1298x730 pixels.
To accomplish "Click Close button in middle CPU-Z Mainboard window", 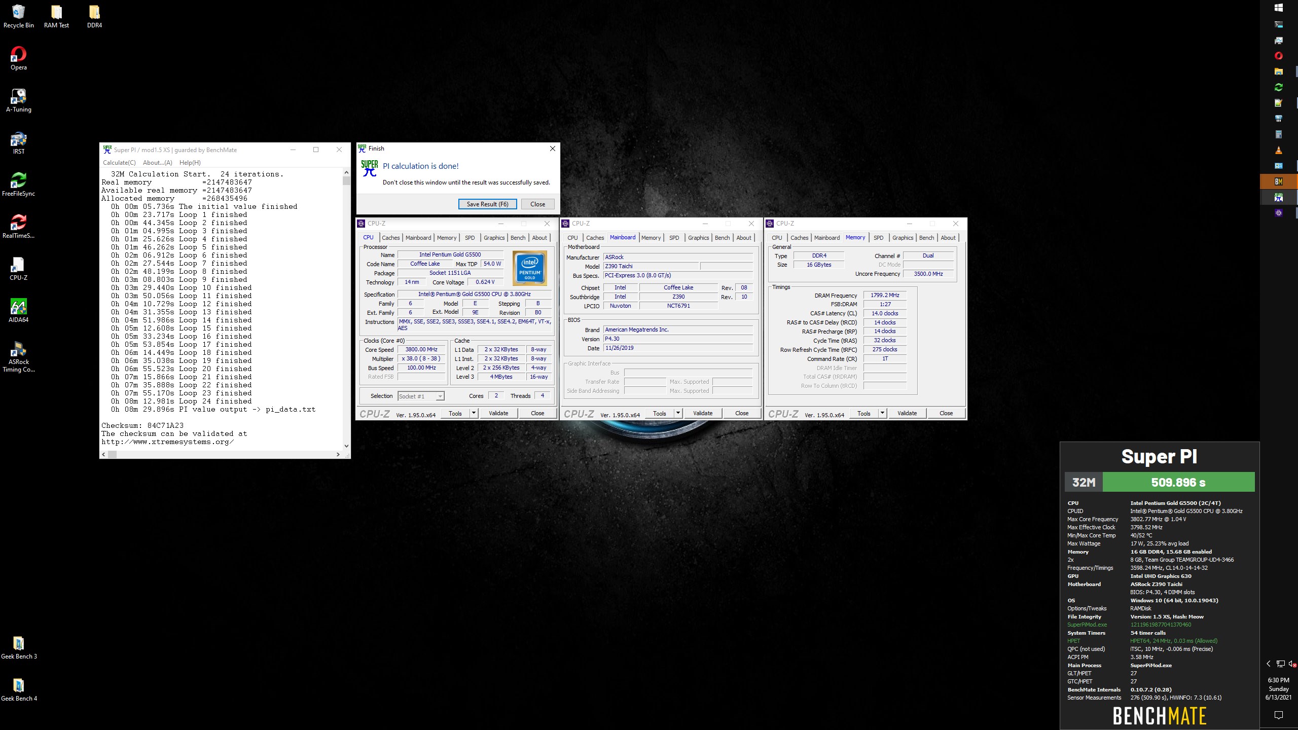I will pyautogui.click(x=742, y=413).
